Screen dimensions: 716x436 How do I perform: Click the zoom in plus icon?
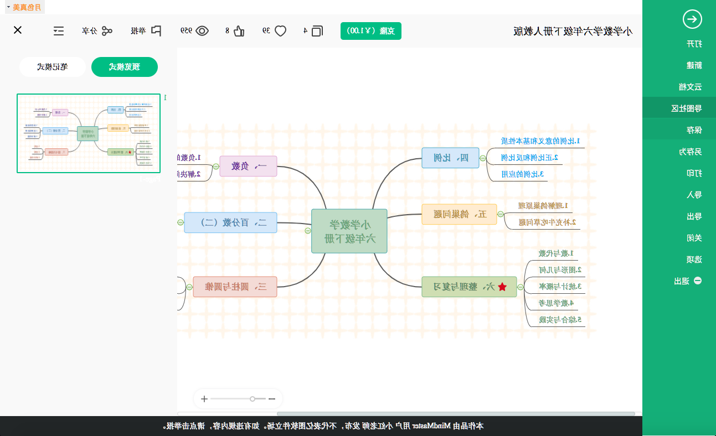(204, 399)
